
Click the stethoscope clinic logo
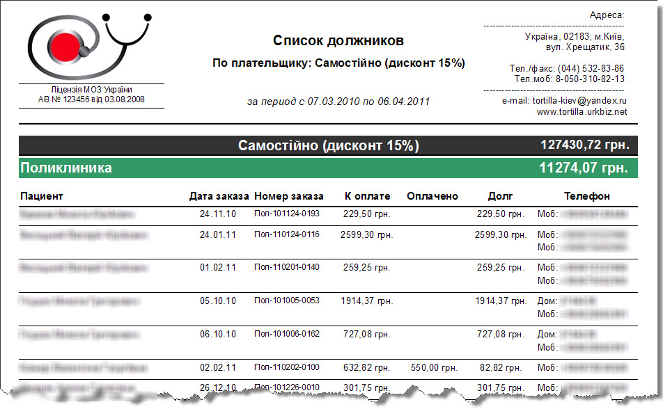coord(90,47)
